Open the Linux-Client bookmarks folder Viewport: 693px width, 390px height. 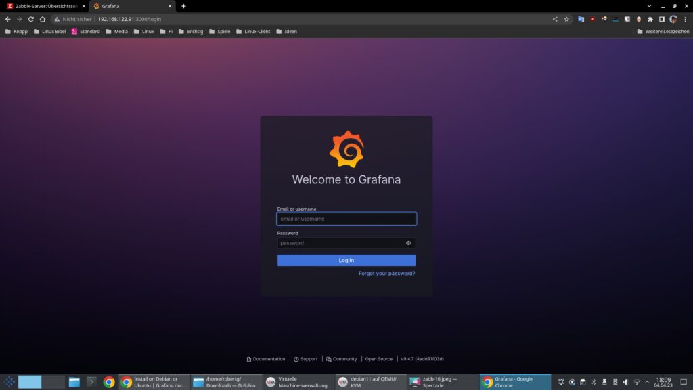(x=253, y=31)
